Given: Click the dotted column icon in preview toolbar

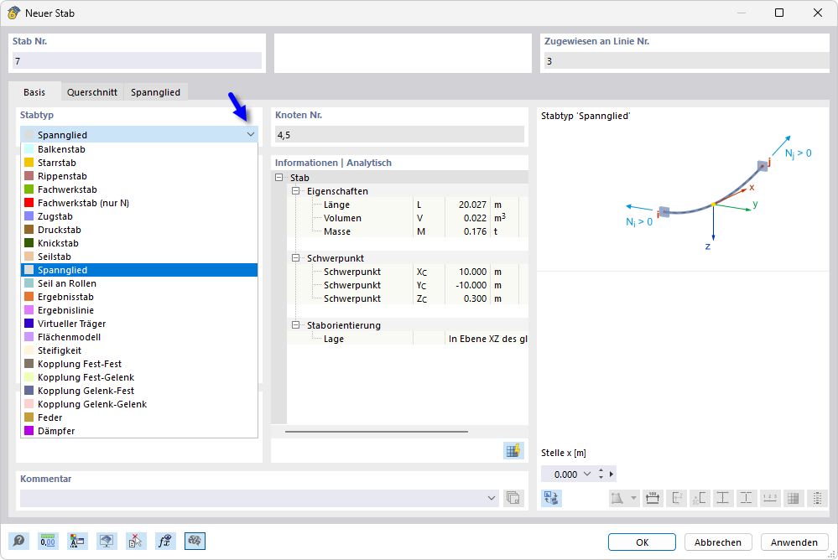Looking at the screenshot, I should tap(817, 498).
